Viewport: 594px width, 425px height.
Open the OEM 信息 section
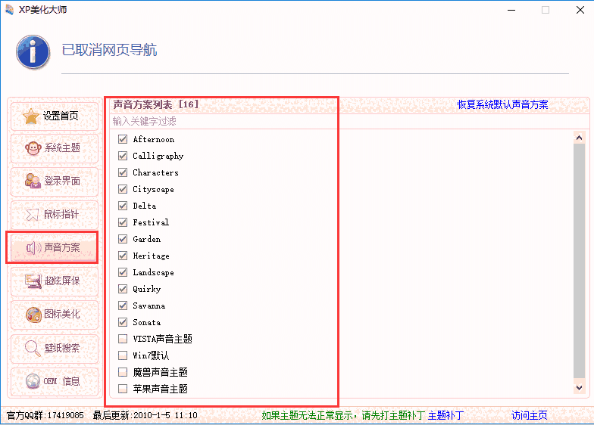point(55,381)
